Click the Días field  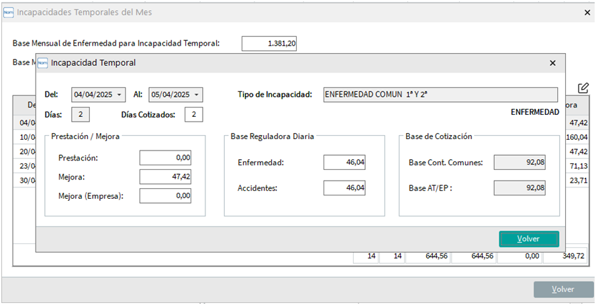click(x=80, y=115)
